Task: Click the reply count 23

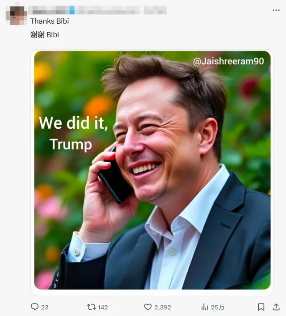Action: (x=45, y=307)
